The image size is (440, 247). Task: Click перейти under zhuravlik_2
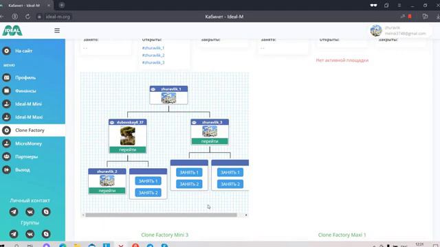click(x=107, y=191)
